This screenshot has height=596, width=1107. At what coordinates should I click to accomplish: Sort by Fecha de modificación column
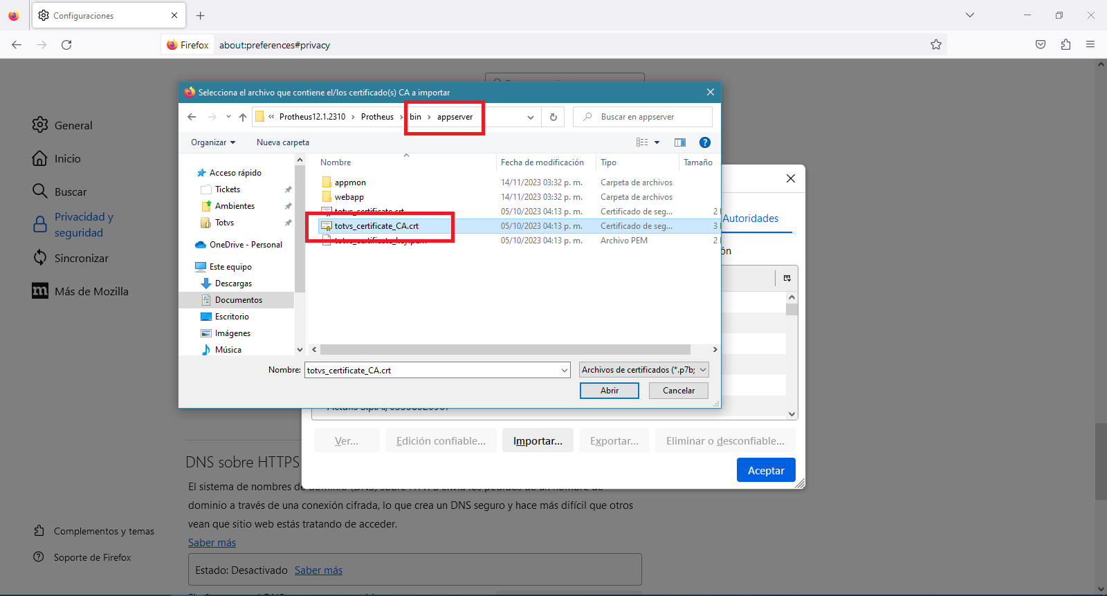click(x=542, y=162)
